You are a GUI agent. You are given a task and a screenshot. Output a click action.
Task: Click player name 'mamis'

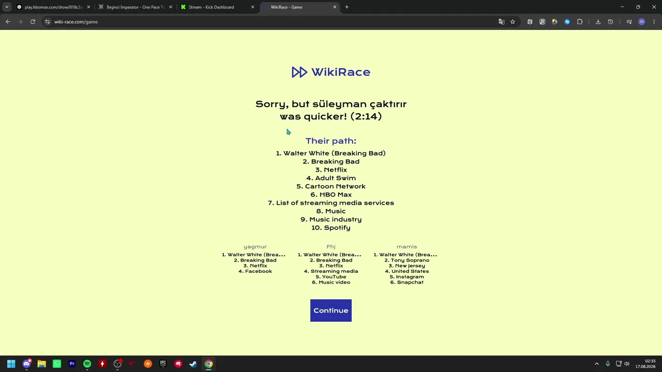coord(407,247)
